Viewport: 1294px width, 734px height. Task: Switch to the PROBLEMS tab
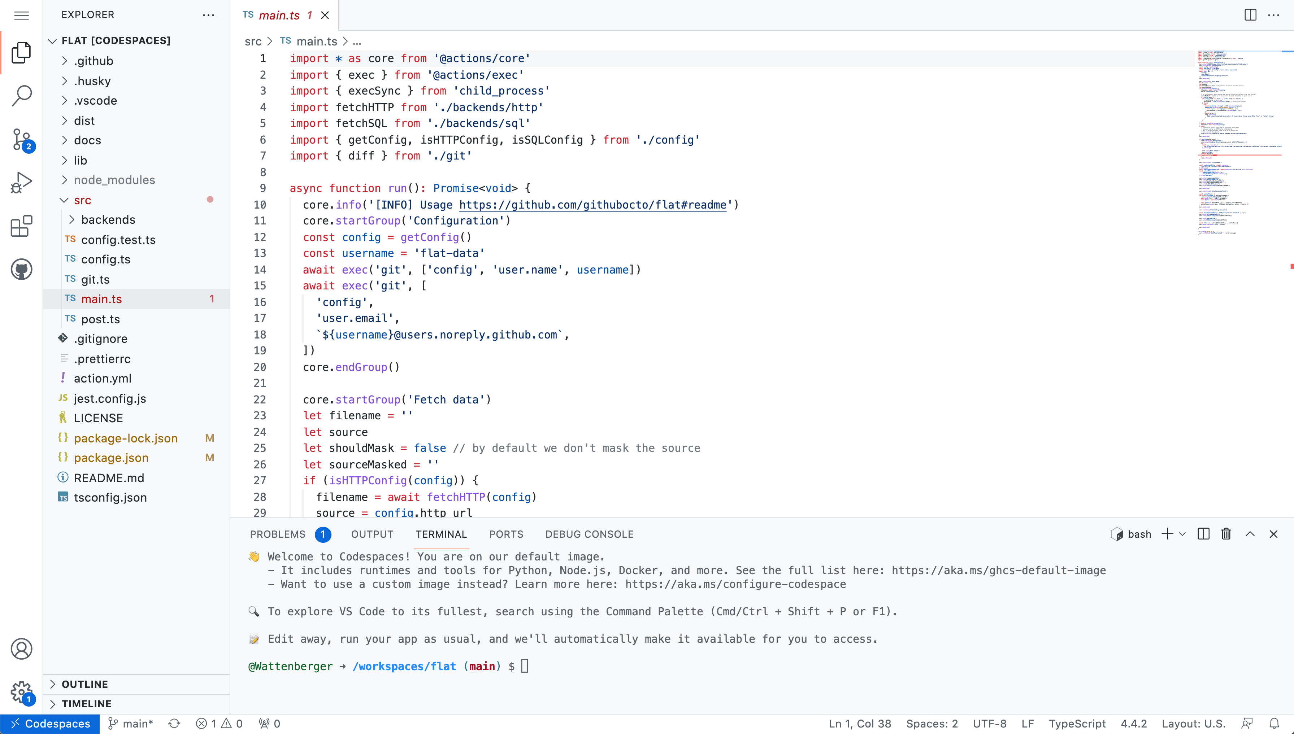pyautogui.click(x=277, y=534)
